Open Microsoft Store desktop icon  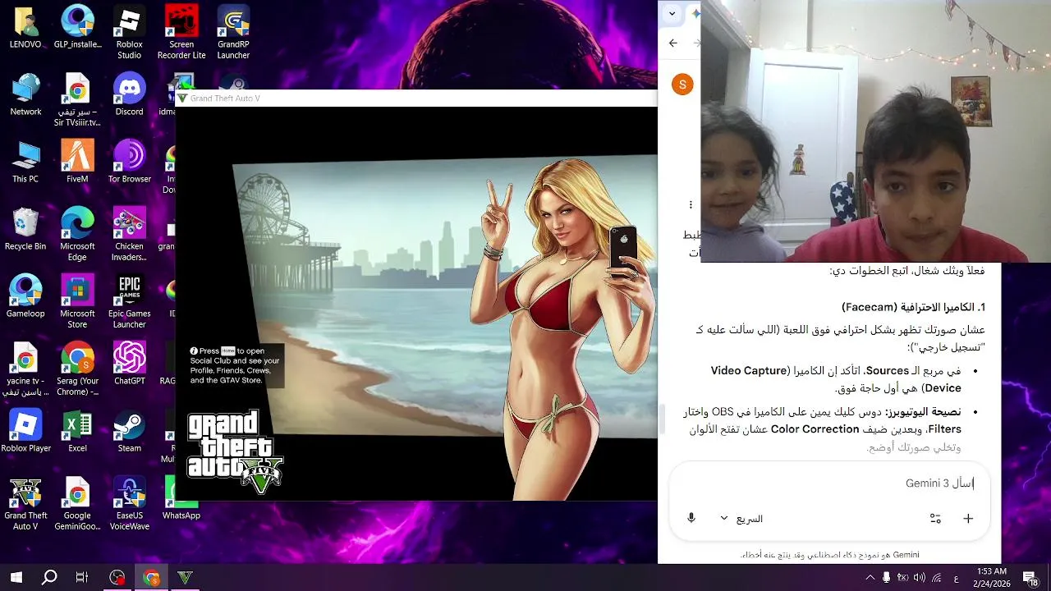coord(77,302)
